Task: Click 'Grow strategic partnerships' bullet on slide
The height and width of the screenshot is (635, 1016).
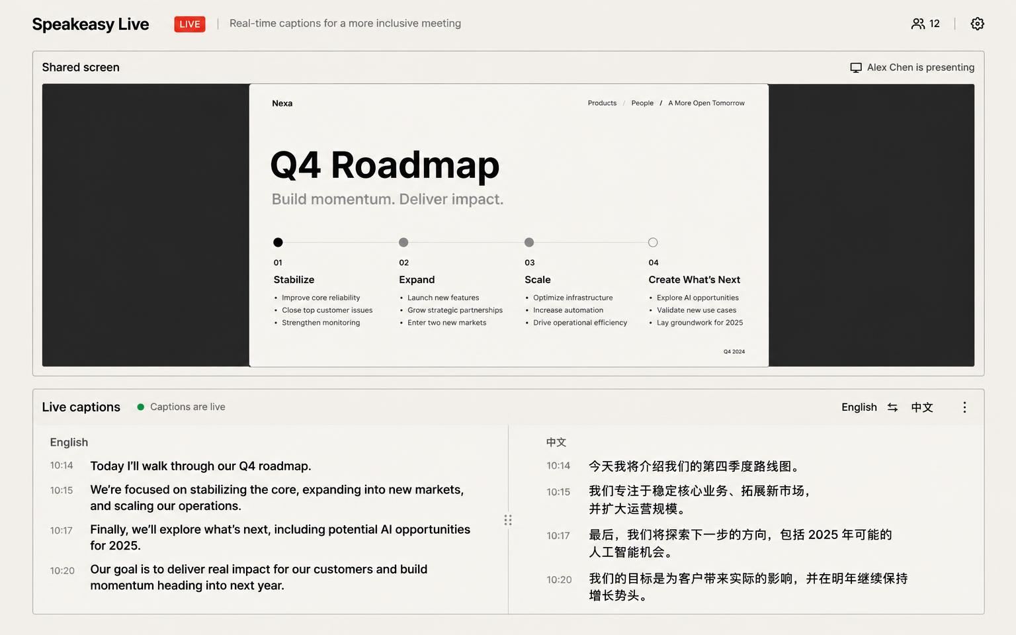Action: click(x=455, y=310)
